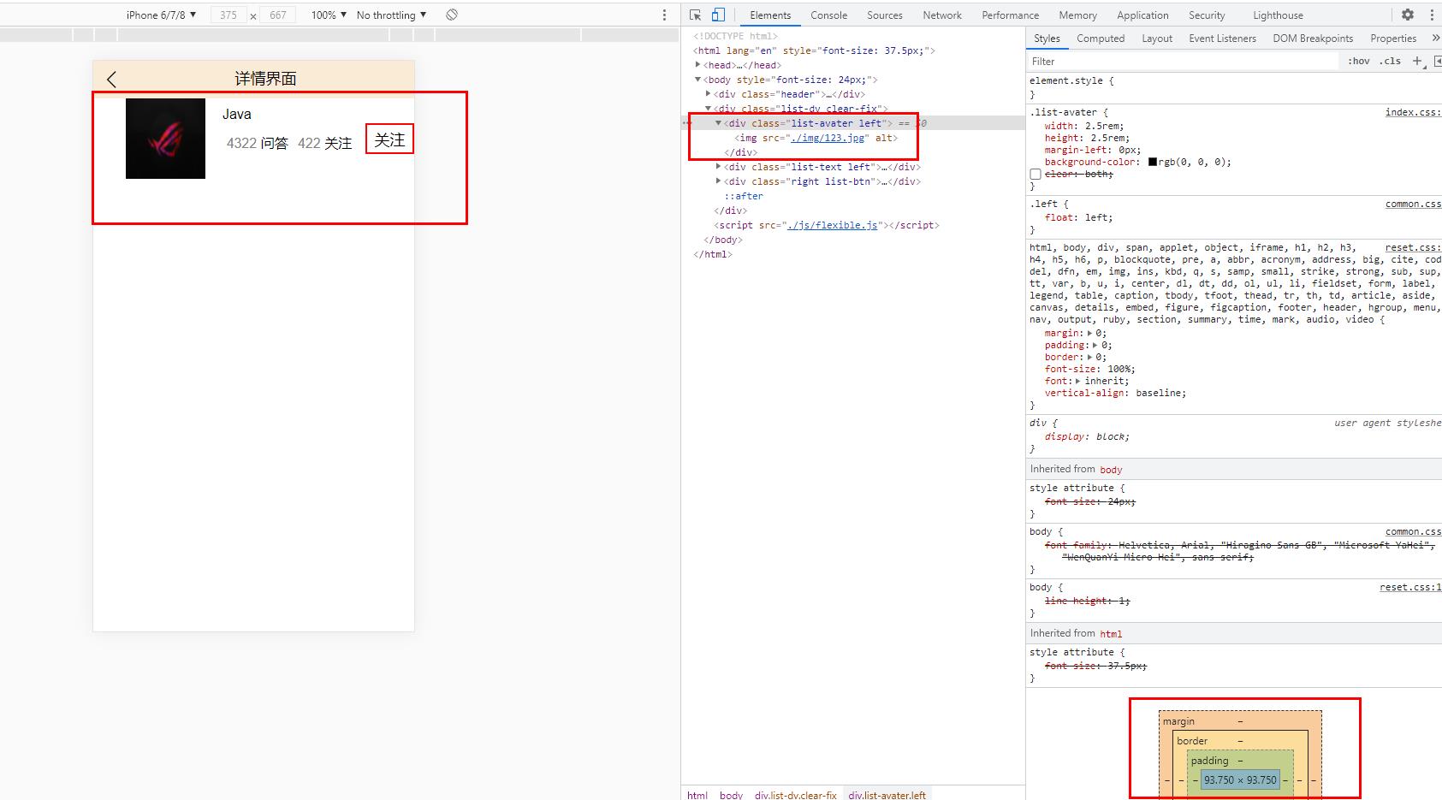Viewport: 1442px width, 800px height.
Task: Click the 详情界面 page title
Action: click(x=265, y=79)
